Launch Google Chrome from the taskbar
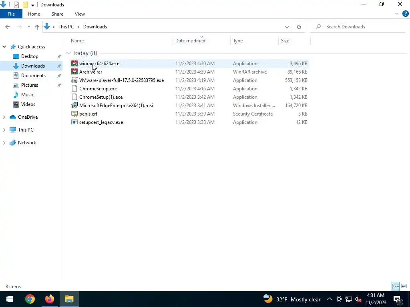The height and width of the screenshot is (307, 410). click(30, 299)
